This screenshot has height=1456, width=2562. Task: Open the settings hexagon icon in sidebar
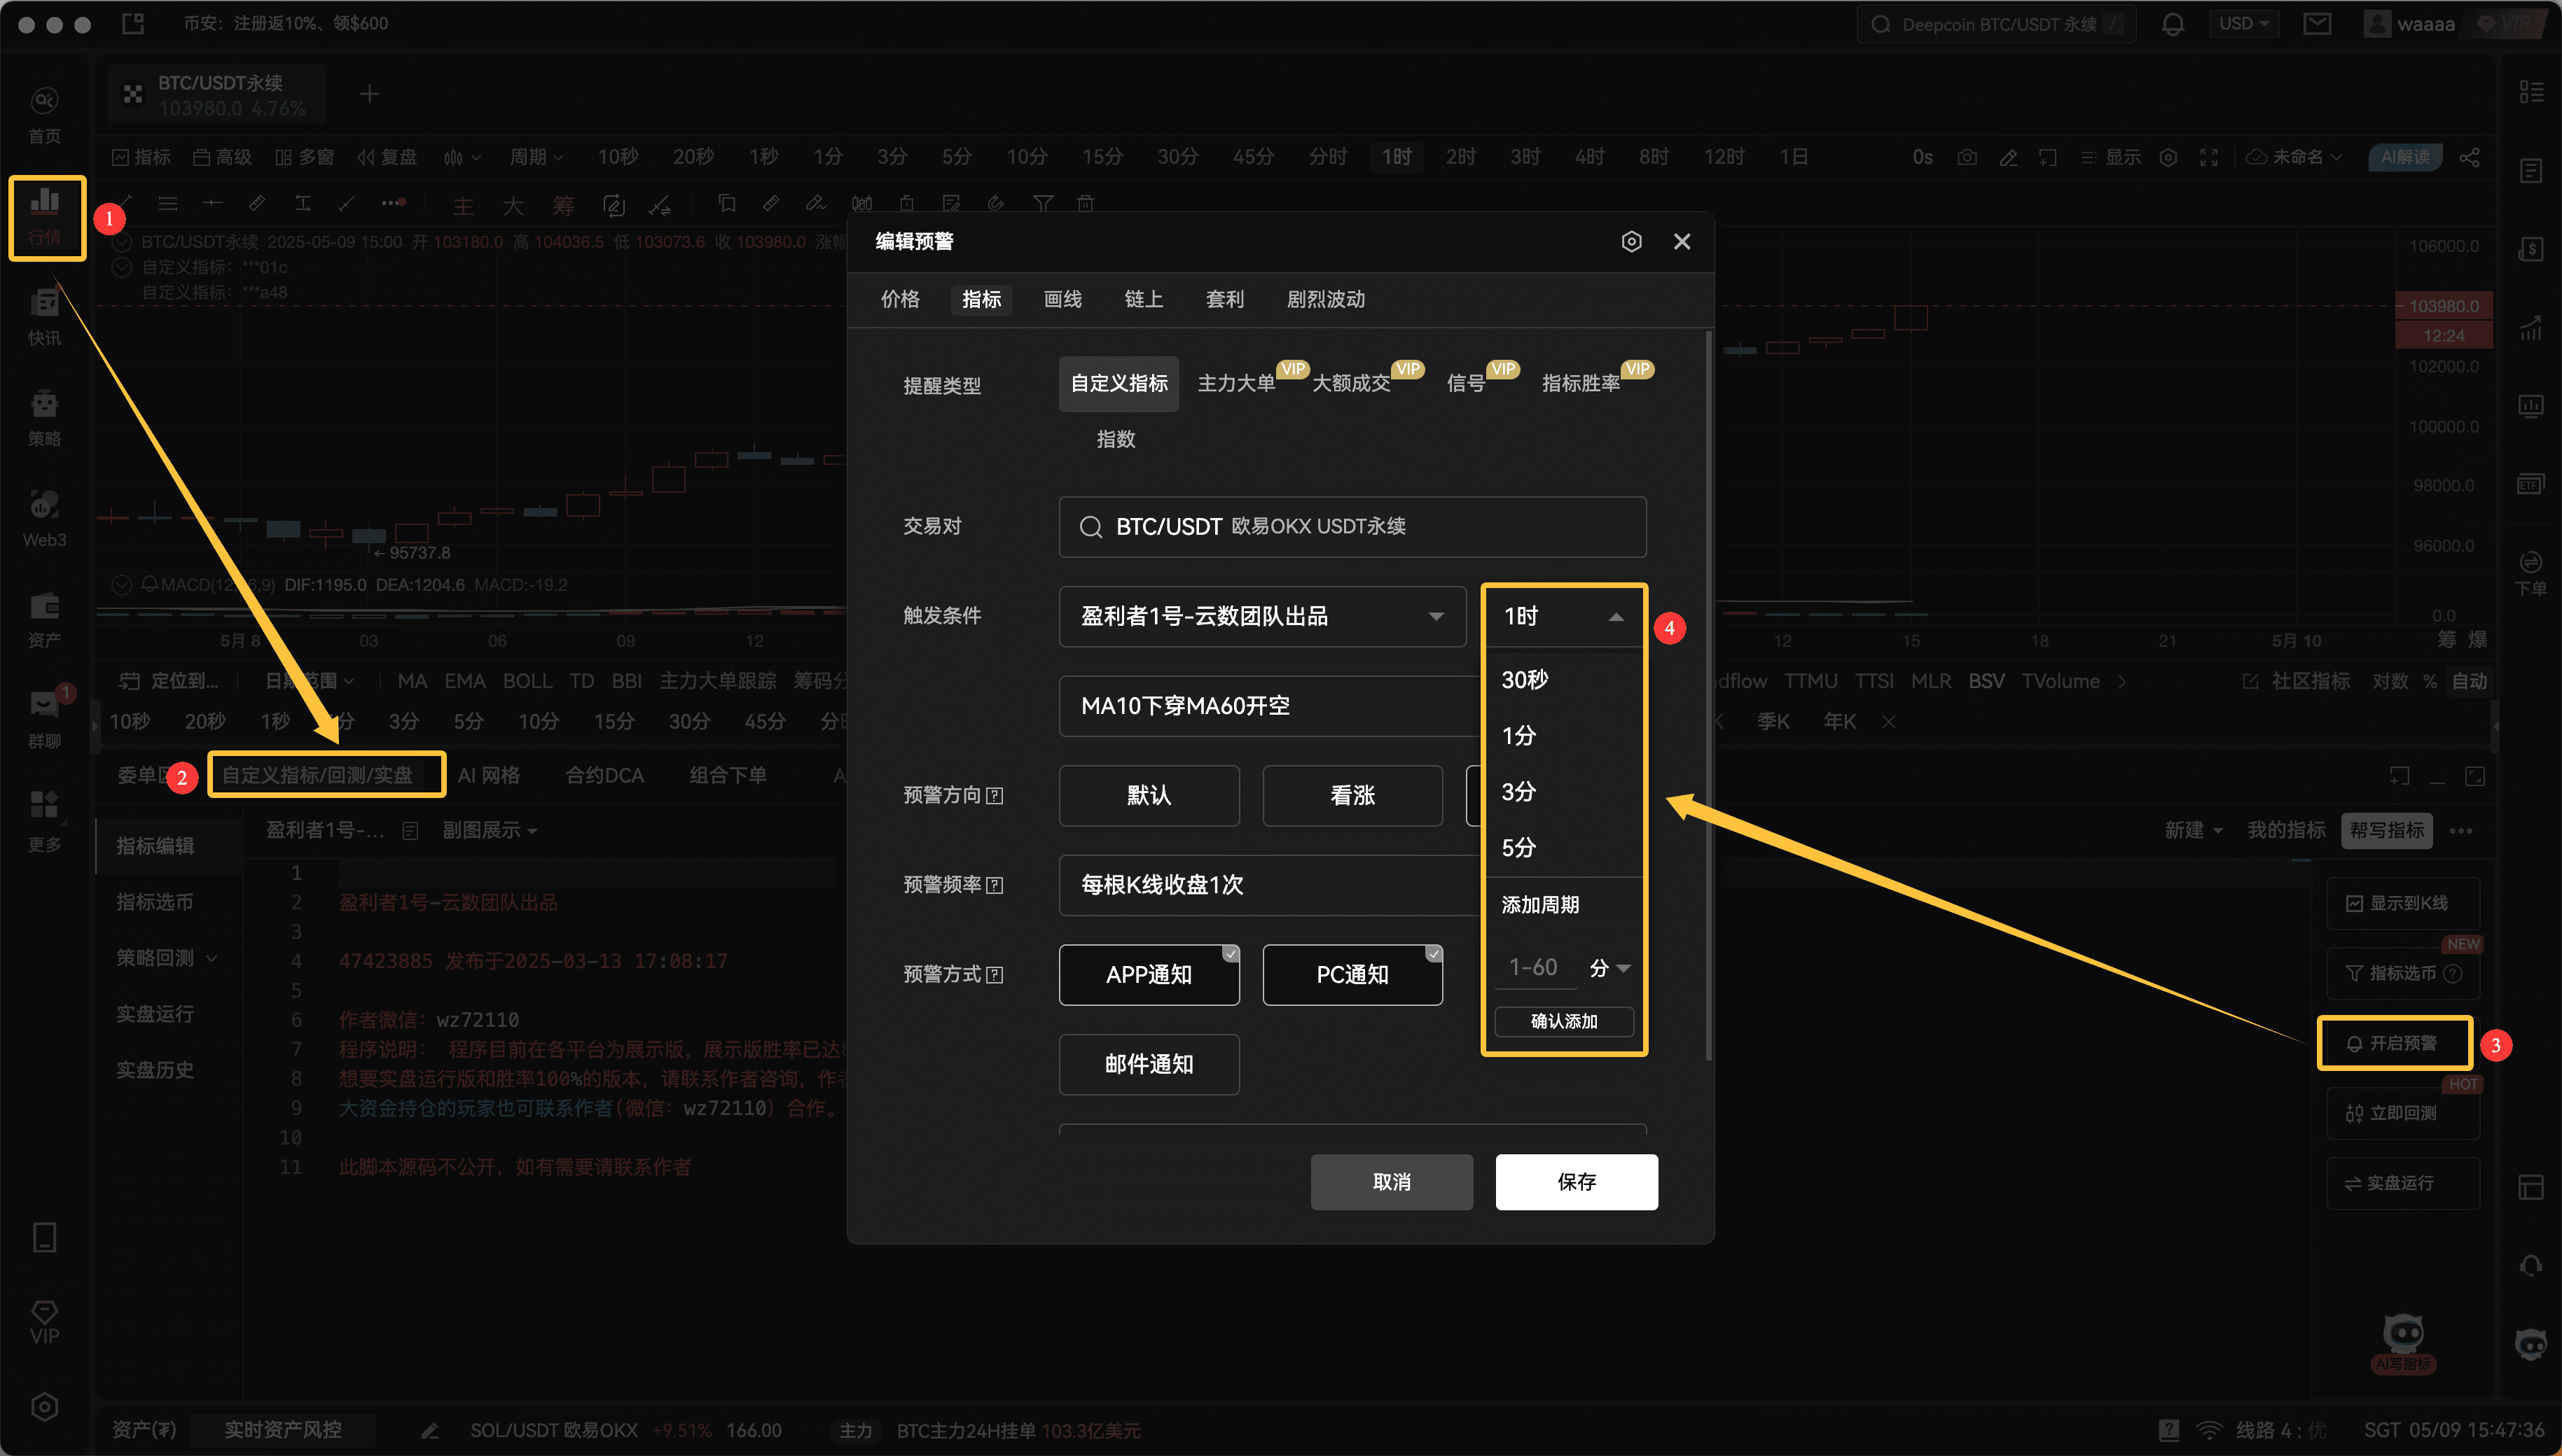tap(44, 1407)
